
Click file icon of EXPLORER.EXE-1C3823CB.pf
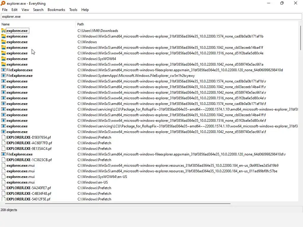4,160
